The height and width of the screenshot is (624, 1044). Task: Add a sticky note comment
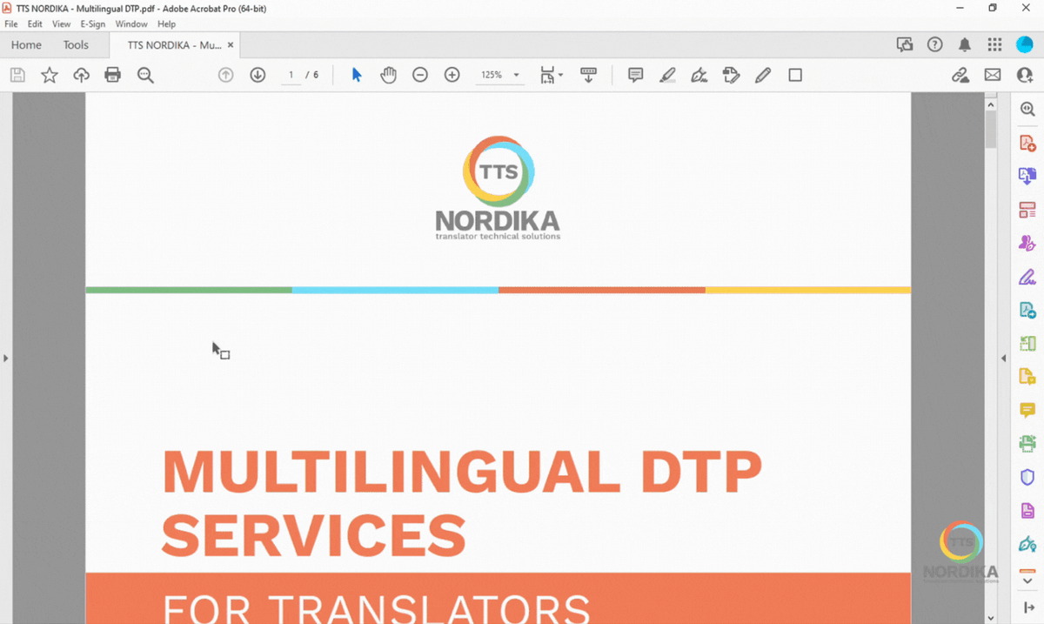click(635, 75)
